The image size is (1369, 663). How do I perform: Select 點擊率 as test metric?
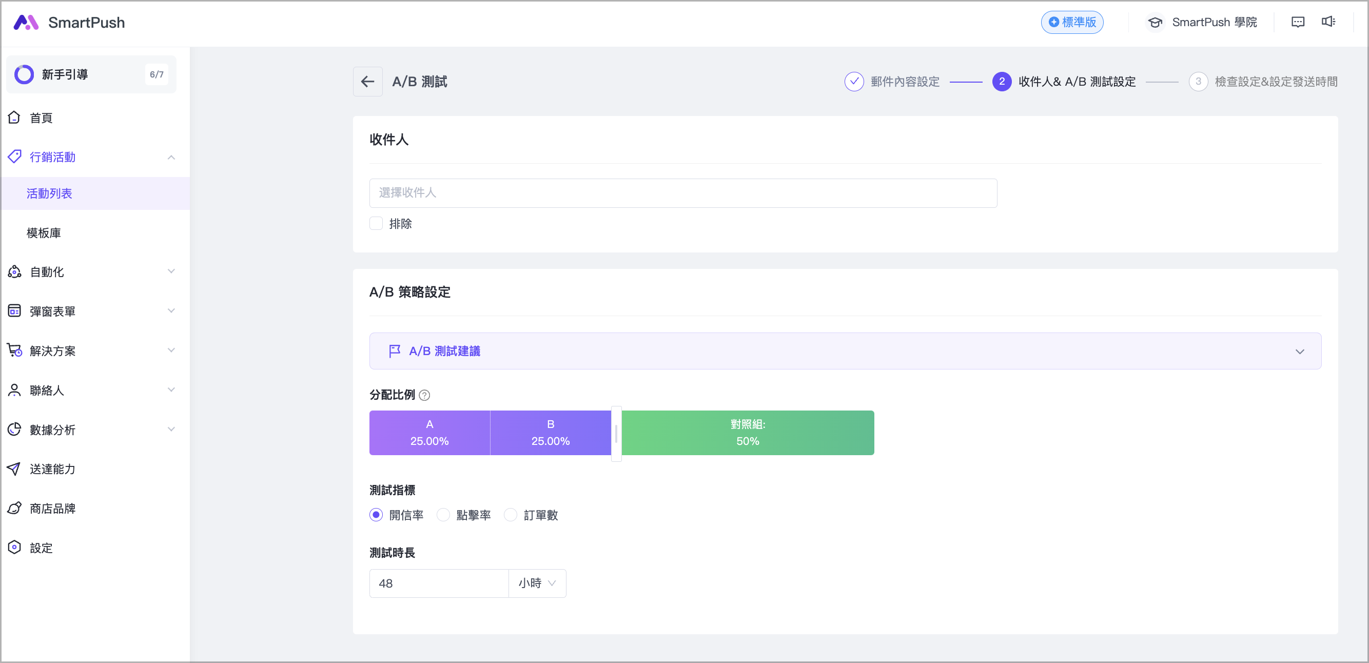443,515
